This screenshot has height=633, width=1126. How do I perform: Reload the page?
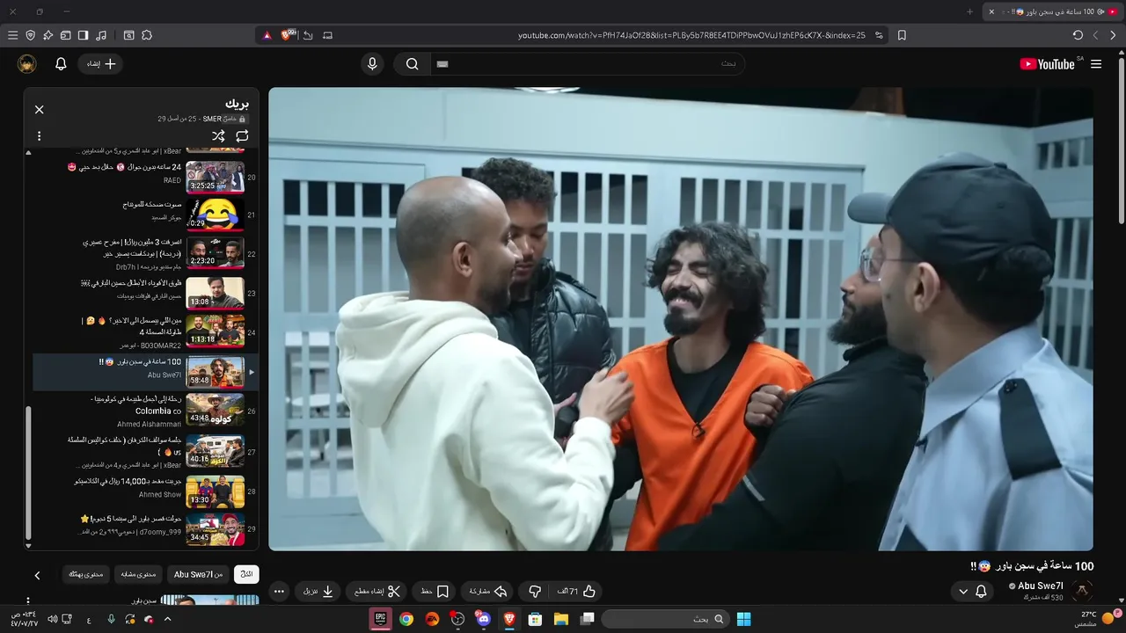pyautogui.click(x=1078, y=35)
